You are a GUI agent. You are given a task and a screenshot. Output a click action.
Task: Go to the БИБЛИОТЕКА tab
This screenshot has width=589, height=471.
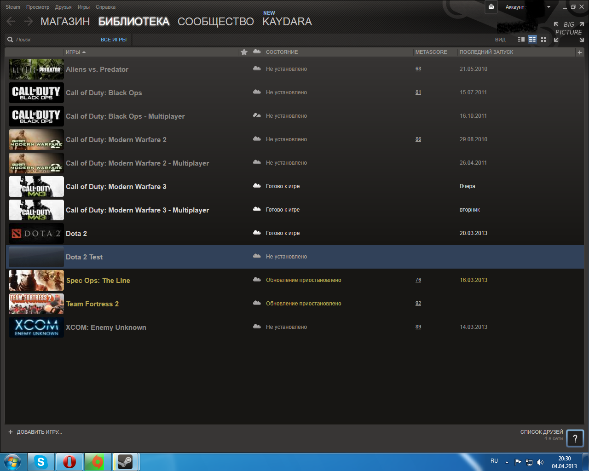[x=134, y=22]
